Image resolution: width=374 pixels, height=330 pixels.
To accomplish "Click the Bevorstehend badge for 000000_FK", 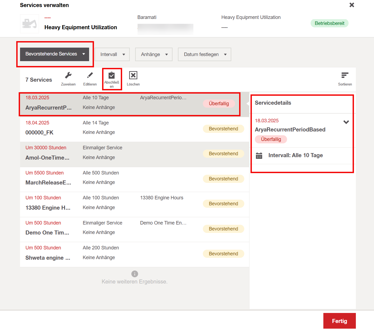I will (223, 129).
